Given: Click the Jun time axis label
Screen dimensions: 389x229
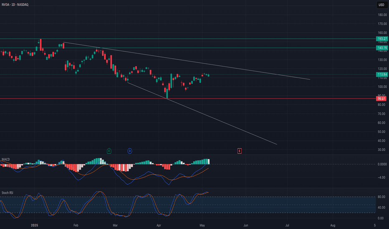Looking at the screenshot, I should tap(246, 225).
